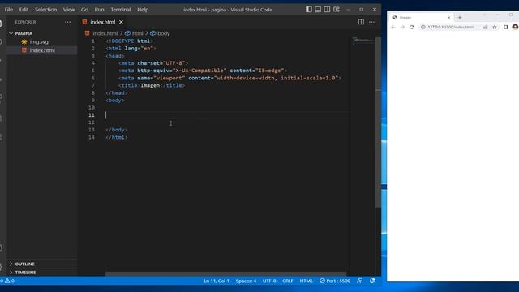Image resolution: width=519 pixels, height=292 pixels.
Task: Open the Chrome profile avatar
Action: 515,27
